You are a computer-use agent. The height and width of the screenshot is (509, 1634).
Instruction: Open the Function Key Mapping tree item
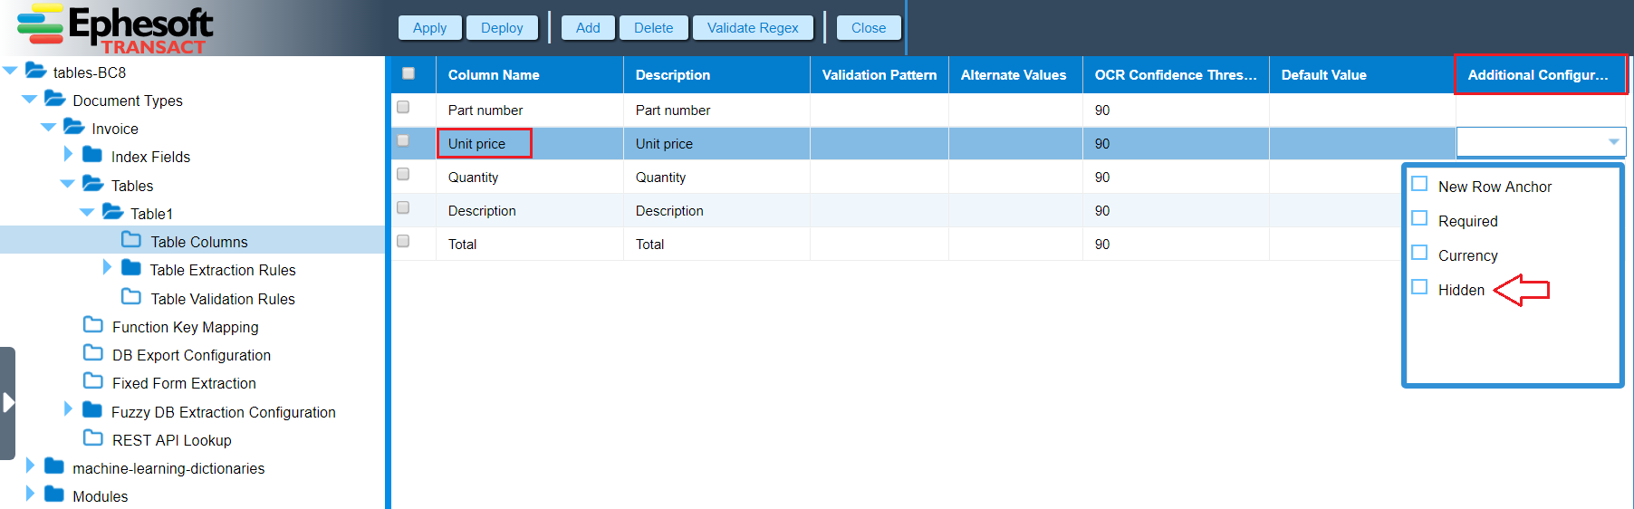186,327
